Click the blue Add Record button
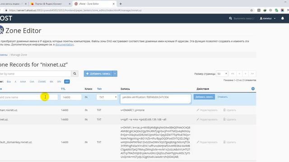Viewport: 289px width, 162px height. 98,74
